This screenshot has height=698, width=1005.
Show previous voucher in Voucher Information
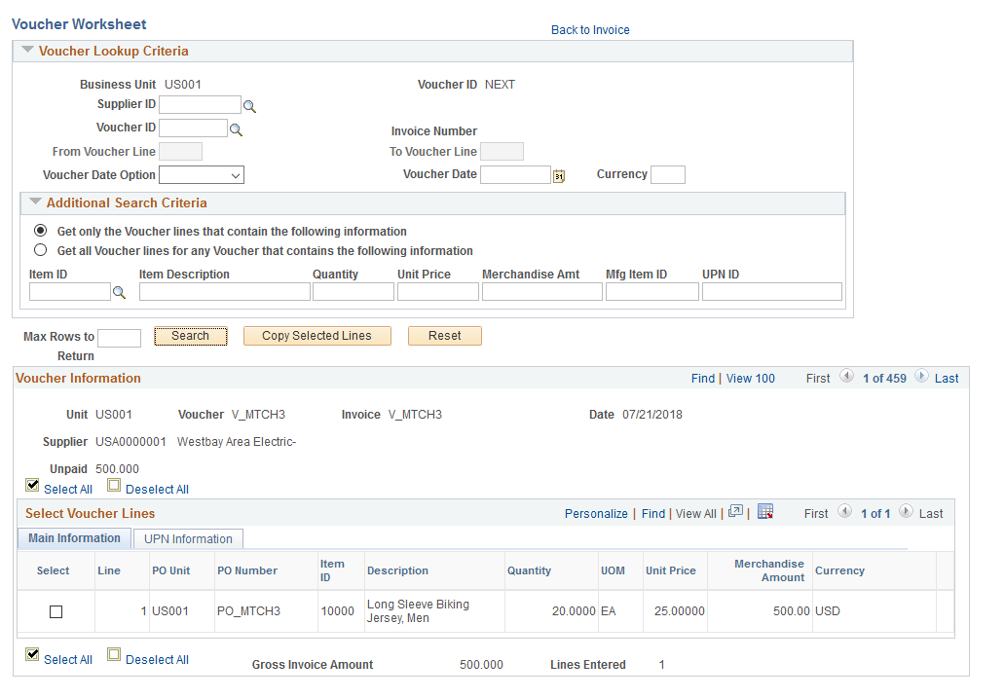click(x=846, y=376)
